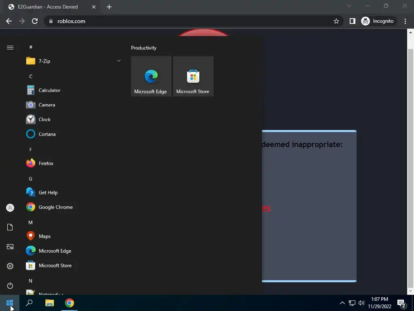Click the volume speaker tray icon
This screenshot has width=414, height=311.
pyautogui.click(x=361, y=303)
